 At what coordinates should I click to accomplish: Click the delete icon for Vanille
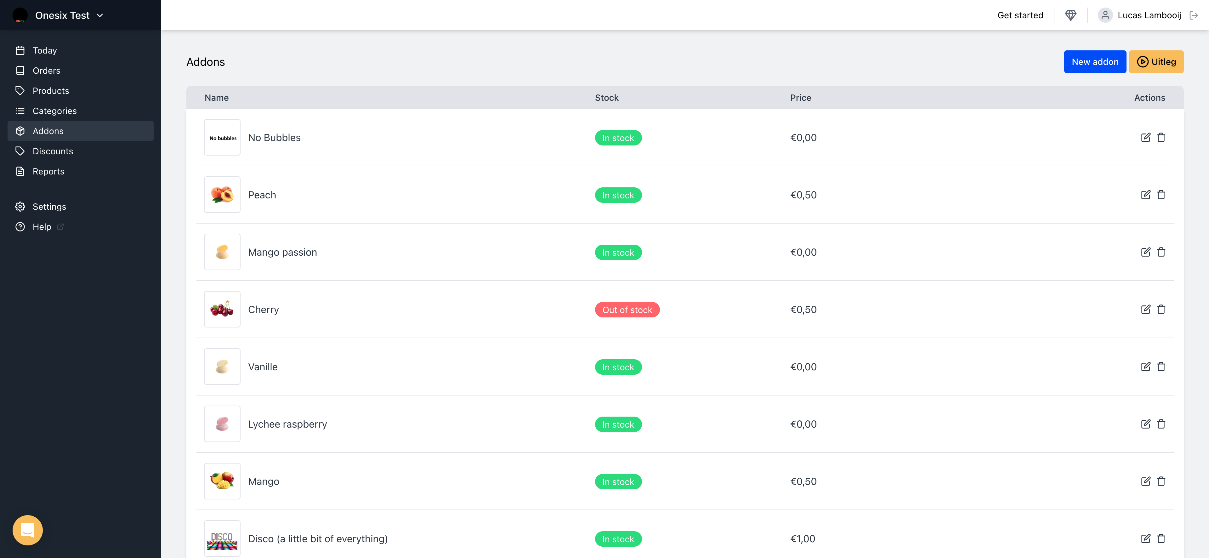(1161, 366)
